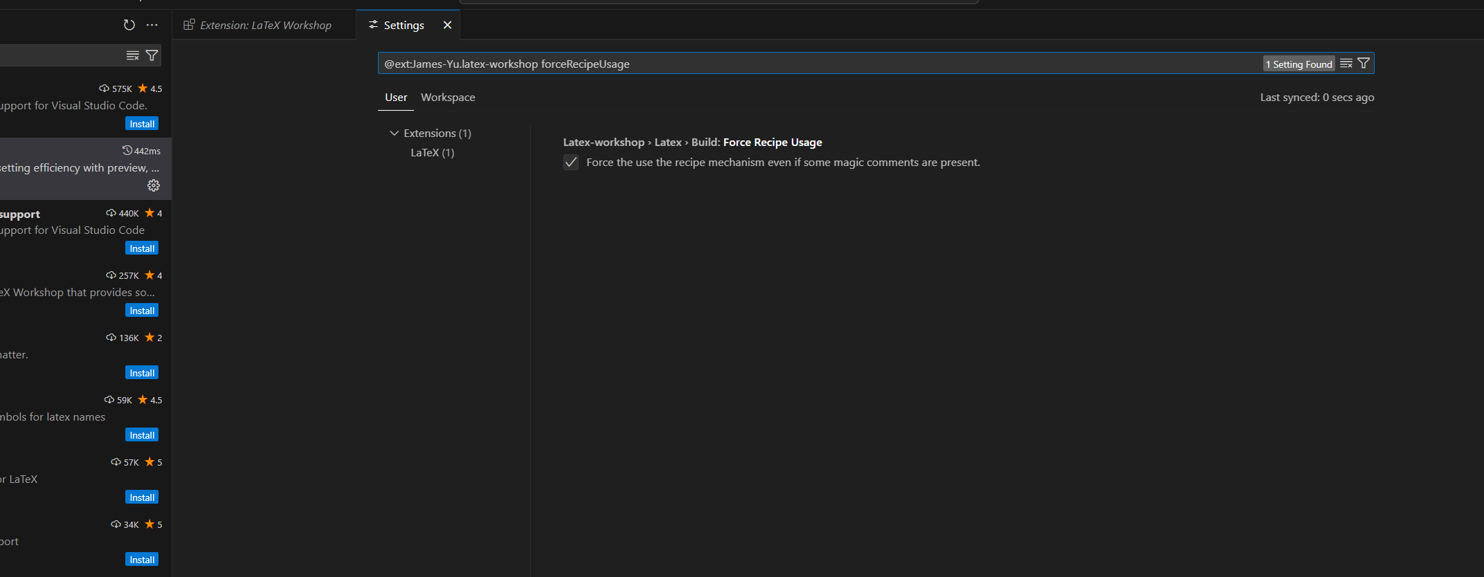1484x577 pixels.
Task: Switch to Workspace settings scope tab
Action: point(448,98)
